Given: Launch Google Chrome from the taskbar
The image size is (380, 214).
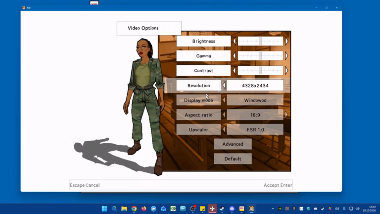Looking at the screenshot, I should coord(134,209).
